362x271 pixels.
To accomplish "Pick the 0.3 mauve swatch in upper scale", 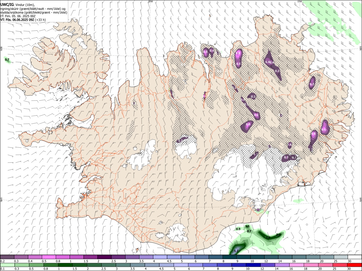I will (21, 257).
